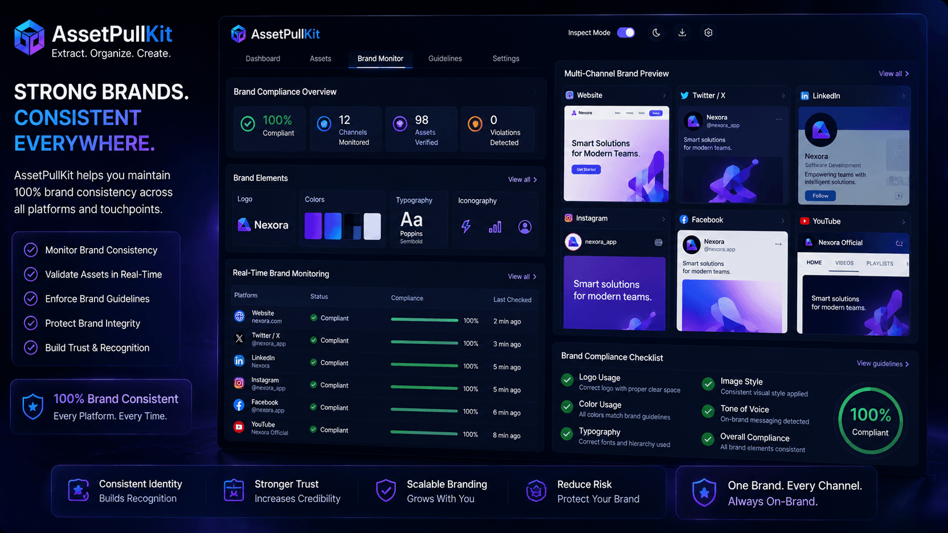The image size is (948, 533).
Task: Open the Facebook post three-dot menu
Action: 778,244
